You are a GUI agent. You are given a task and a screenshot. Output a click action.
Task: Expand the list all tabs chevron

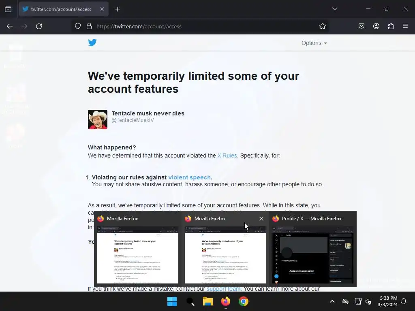(x=334, y=9)
